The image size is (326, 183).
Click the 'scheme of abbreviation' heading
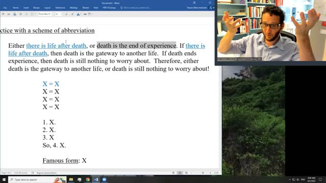tap(63, 30)
